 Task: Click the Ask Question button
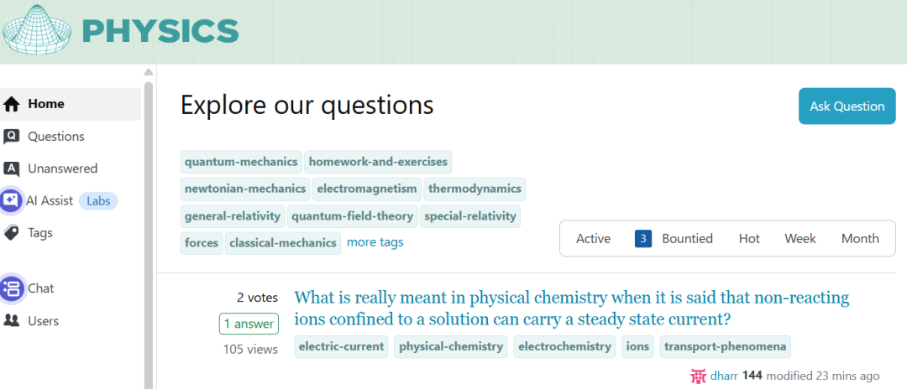[x=847, y=106]
